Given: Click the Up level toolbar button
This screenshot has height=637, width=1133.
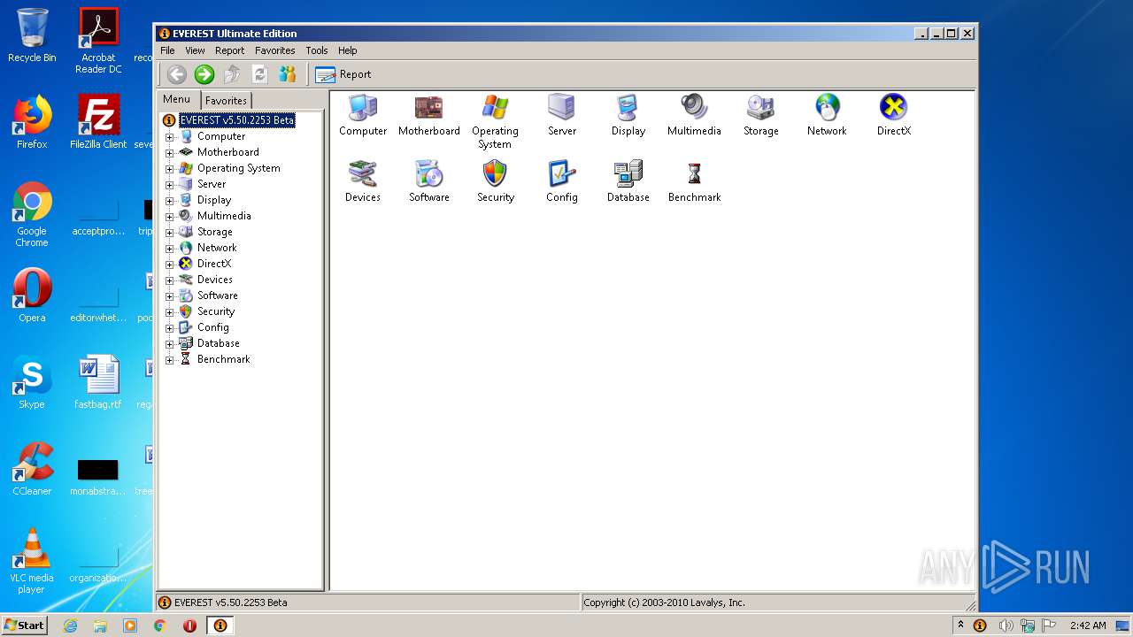Looking at the screenshot, I should pyautogui.click(x=232, y=74).
